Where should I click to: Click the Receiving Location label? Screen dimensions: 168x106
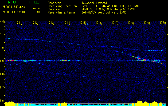pos(62,6)
